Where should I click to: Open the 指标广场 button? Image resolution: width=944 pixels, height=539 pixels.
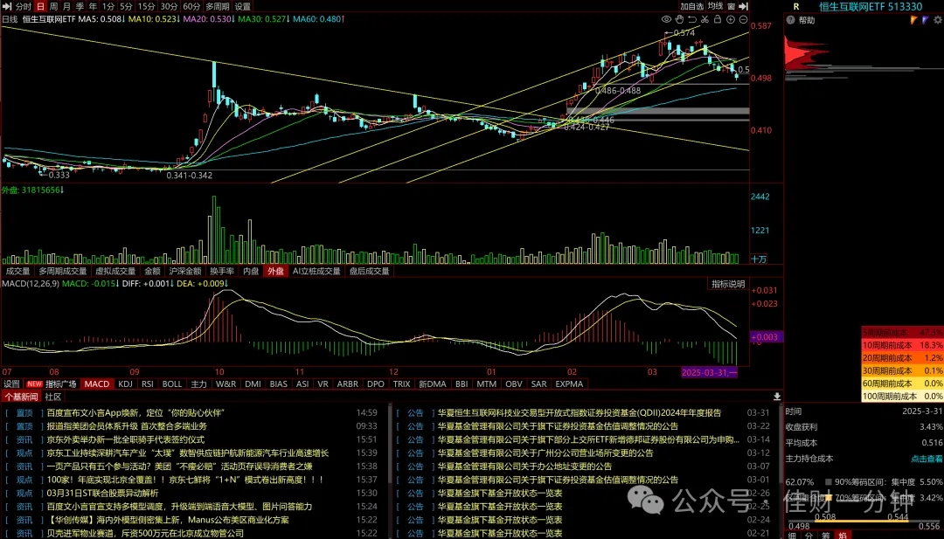click(61, 384)
